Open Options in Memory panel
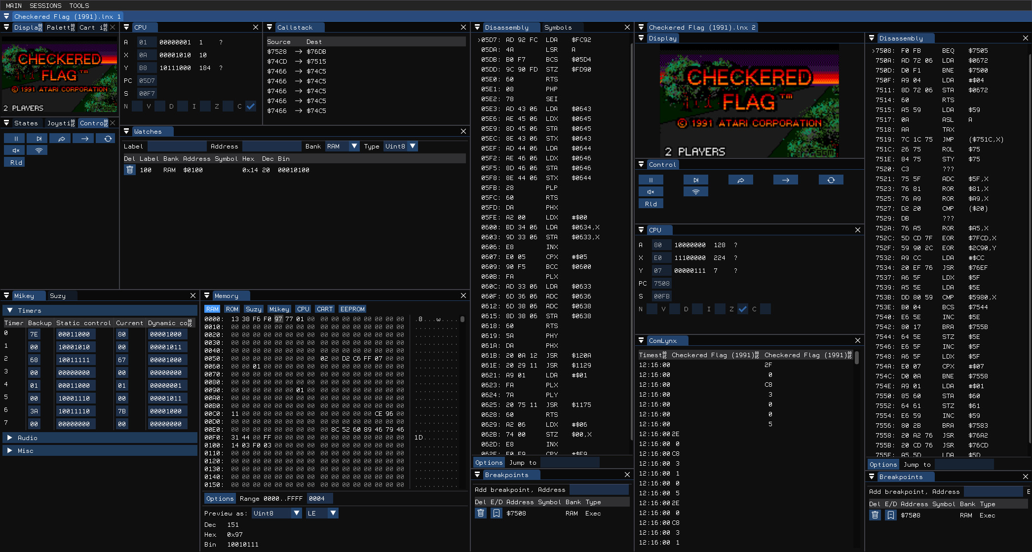The height and width of the screenshot is (552, 1032). tap(220, 498)
